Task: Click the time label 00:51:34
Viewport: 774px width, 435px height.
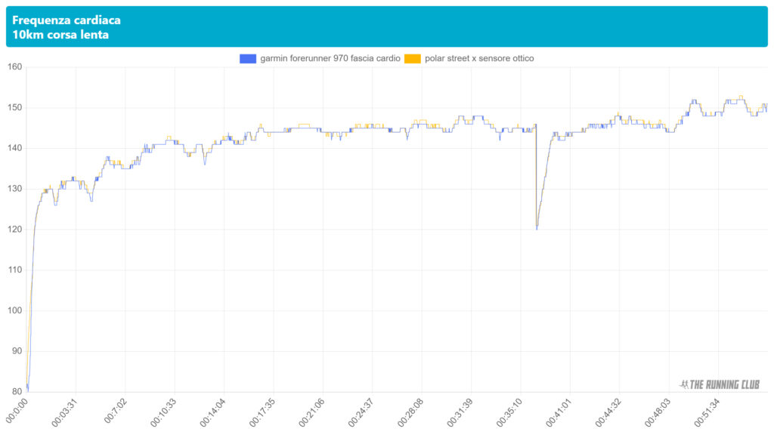Action: coord(707,412)
